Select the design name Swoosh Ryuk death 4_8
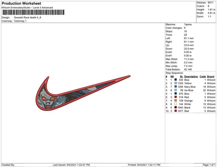The height and width of the screenshot is (167, 217). point(28,18)
